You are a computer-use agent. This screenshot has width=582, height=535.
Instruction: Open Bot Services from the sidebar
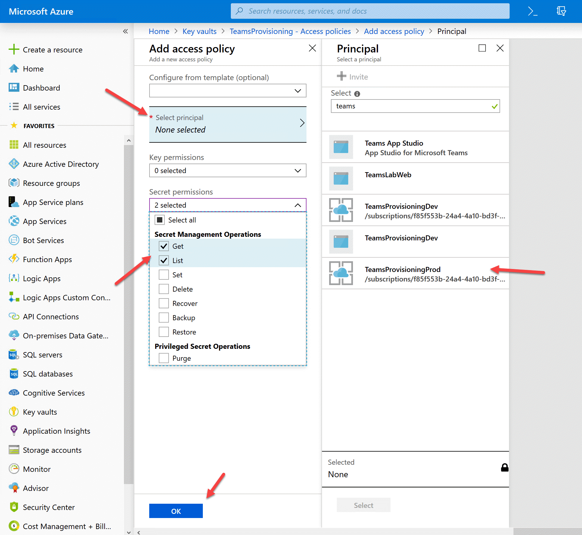[43, 240]
